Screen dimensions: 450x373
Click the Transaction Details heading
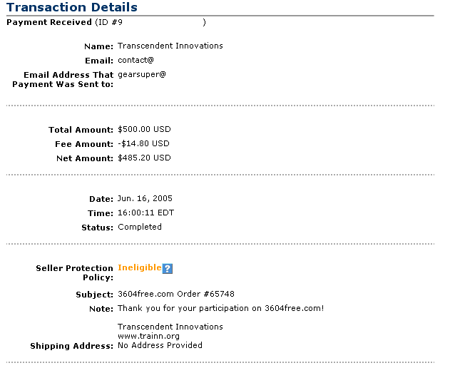pos(72,7)
